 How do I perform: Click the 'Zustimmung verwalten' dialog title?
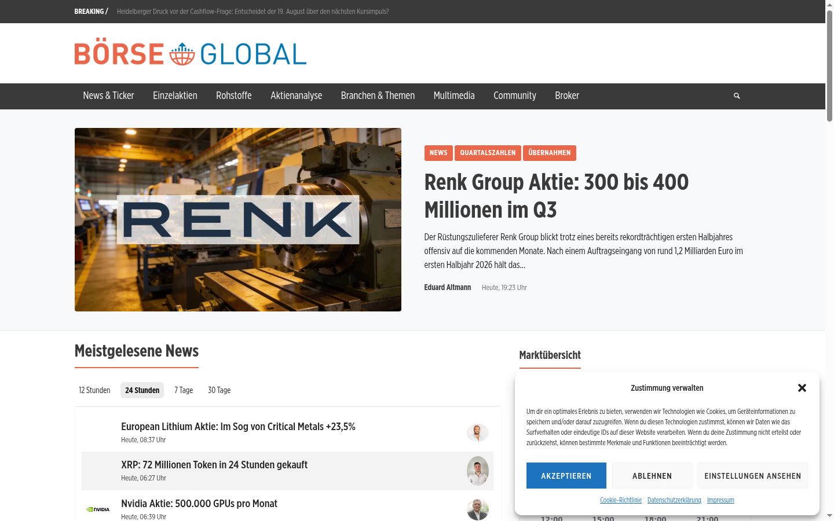(667, 388)
